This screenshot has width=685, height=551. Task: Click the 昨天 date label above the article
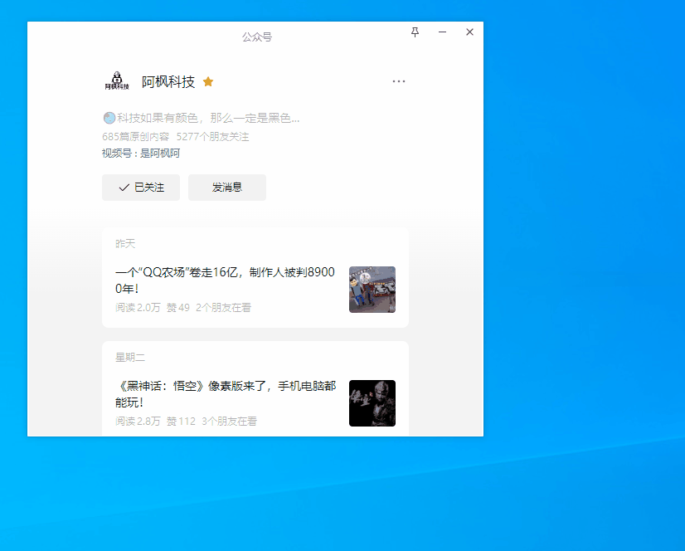tap(124, 243)
